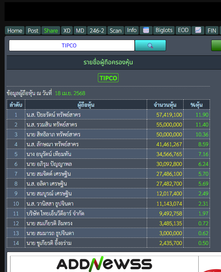Open the Info tab
Screen dimensions: 221x272
click(132, 30)
